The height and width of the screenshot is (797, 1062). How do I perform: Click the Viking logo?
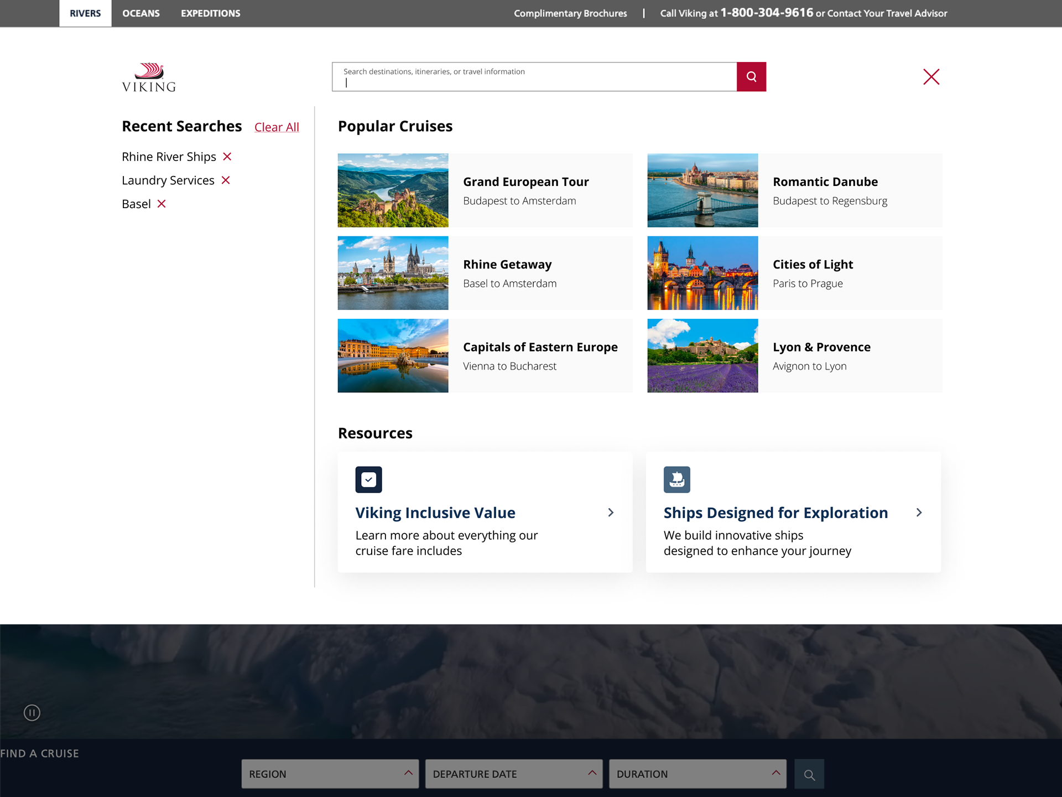point(149,77)
